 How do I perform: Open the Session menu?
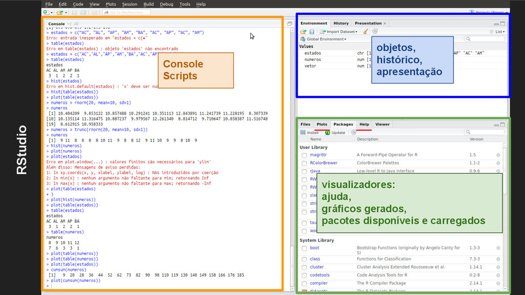coord(130,4)
